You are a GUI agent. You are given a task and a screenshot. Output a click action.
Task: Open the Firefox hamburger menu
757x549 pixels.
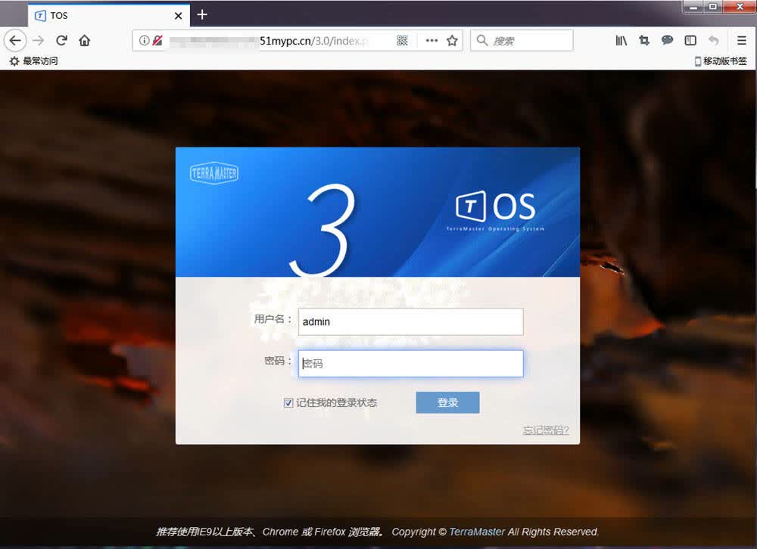[x=742, y=41]
